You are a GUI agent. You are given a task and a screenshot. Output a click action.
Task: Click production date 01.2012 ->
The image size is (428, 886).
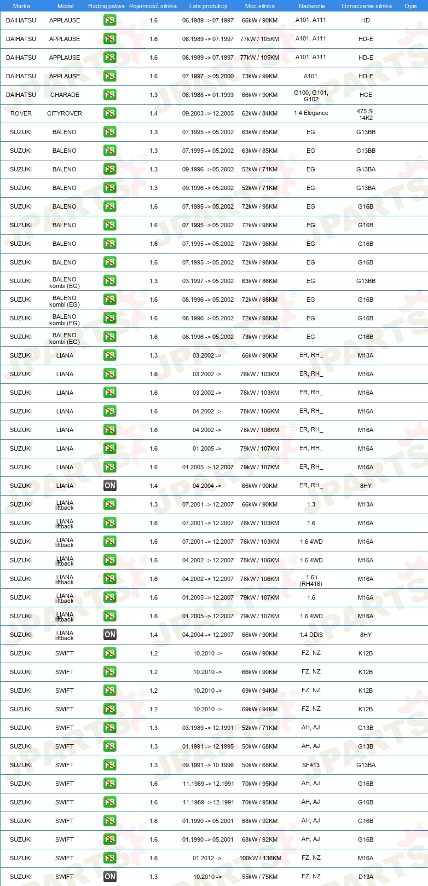coord(207,858)
